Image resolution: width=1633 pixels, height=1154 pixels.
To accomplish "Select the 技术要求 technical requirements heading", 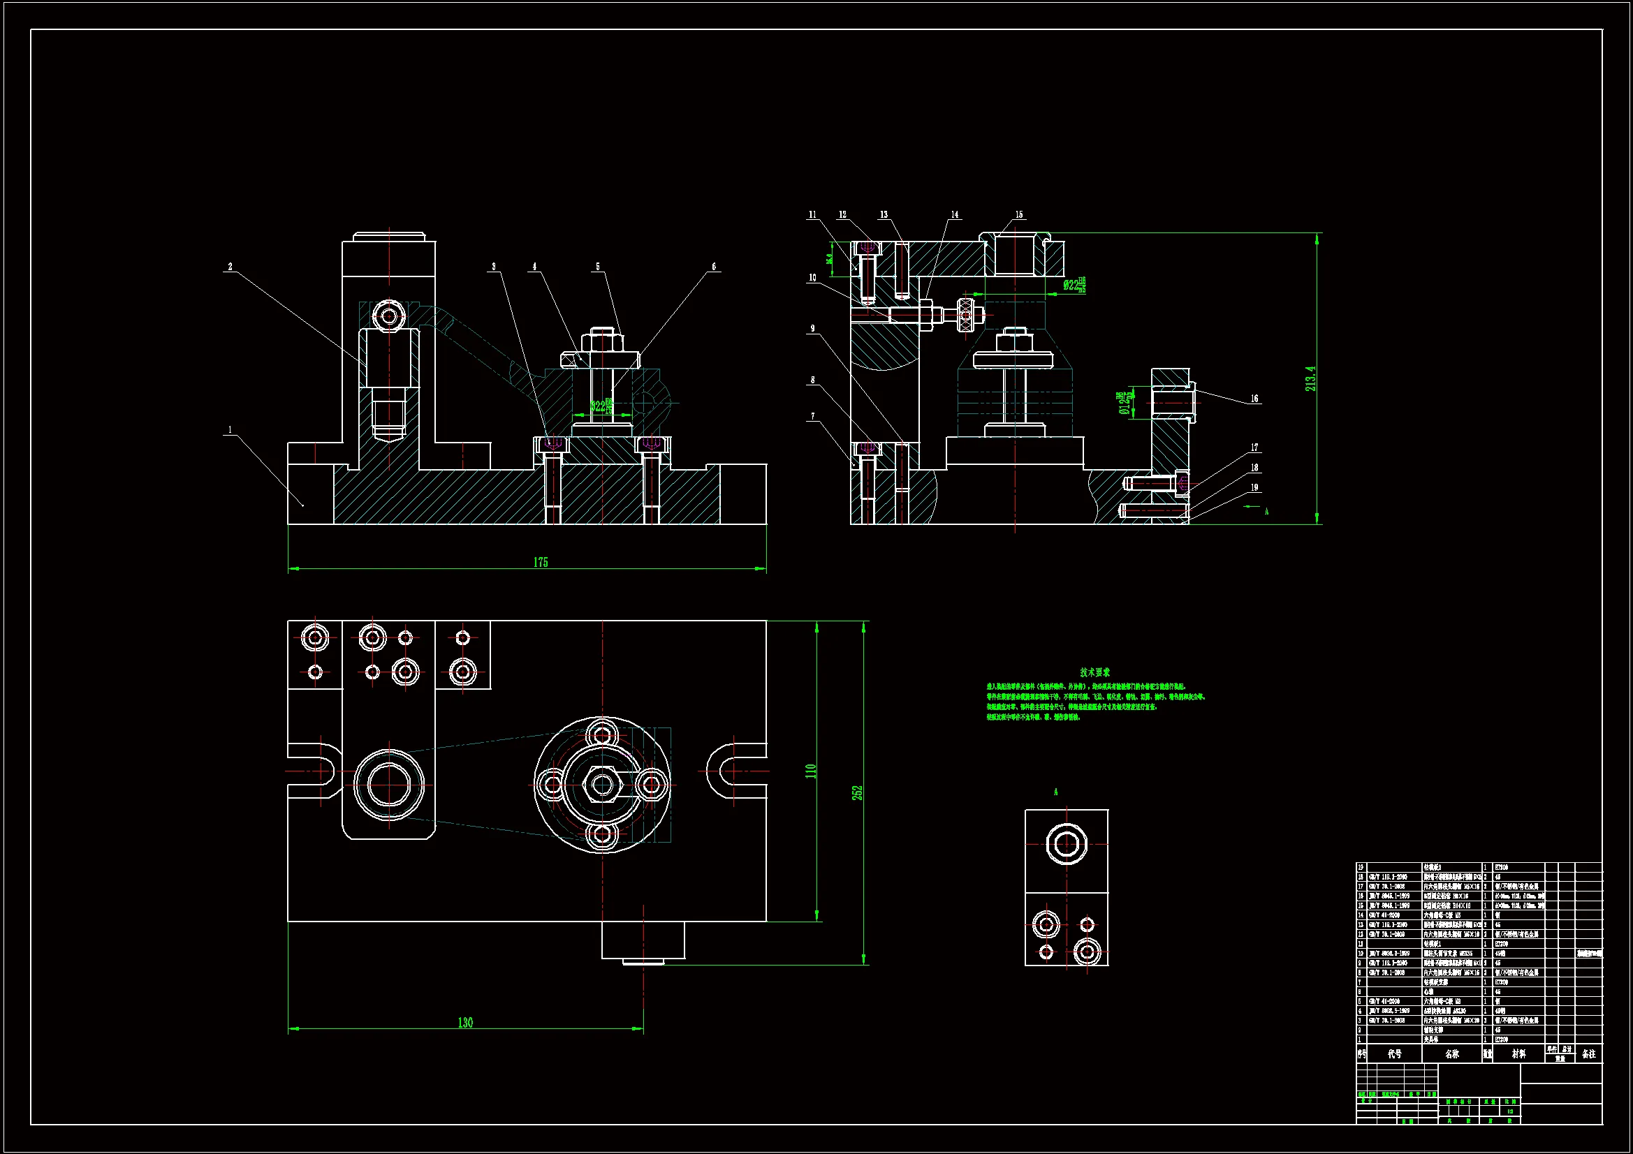I will (1094, 672).
